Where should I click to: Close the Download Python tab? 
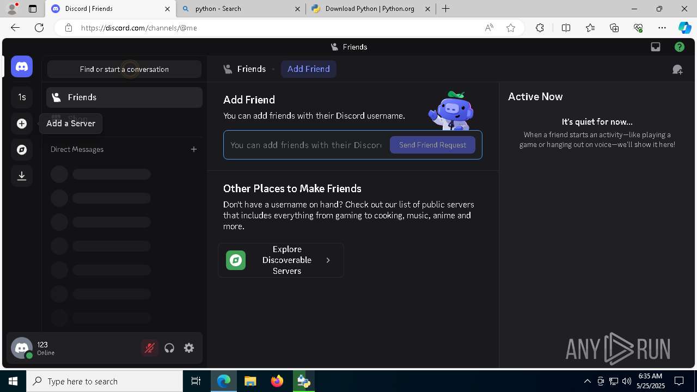coord(427,9)
